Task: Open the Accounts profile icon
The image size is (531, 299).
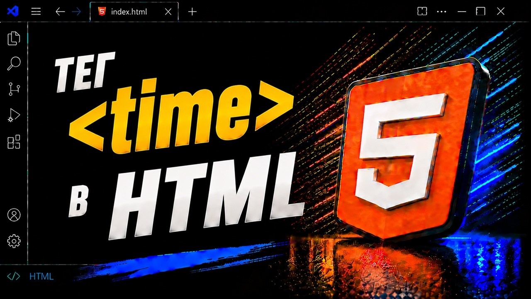Action: (14, 215)
